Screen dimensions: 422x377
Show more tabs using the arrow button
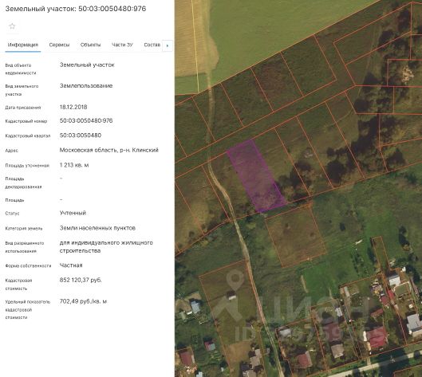[168, 45]
